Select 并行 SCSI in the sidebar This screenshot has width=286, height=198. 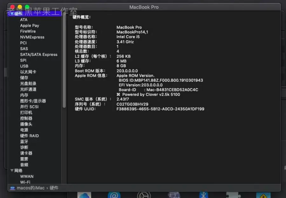pos(29,107)
